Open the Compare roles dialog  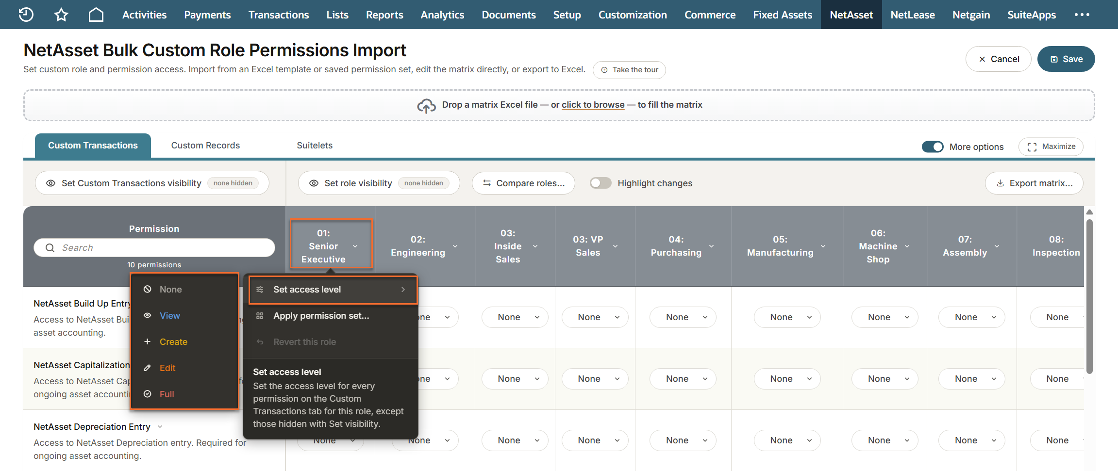click(523, 183)
